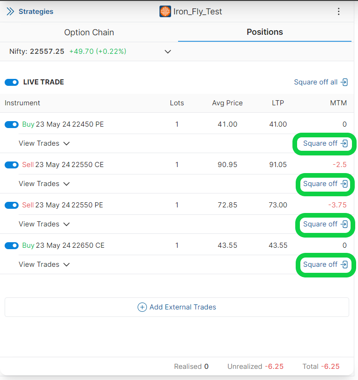Screen dimensions: 358x380
Task: Select the Buy 23 May 24 22650 CE instrument
Action: (63, 245)
